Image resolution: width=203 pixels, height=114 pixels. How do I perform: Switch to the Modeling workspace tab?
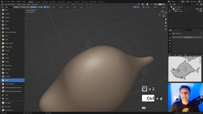[37, 2]
